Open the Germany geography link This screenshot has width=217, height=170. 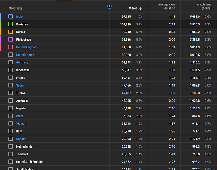pos(22,62)
